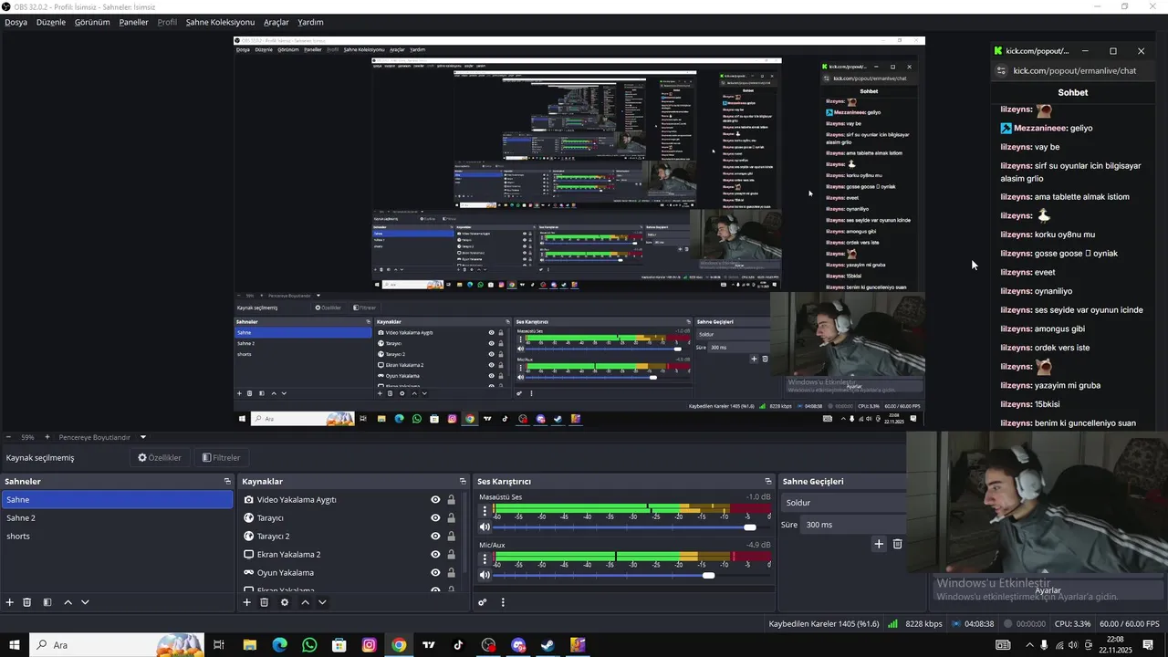Click the kick.com address bar in chat window

[x=1075, y=70]
